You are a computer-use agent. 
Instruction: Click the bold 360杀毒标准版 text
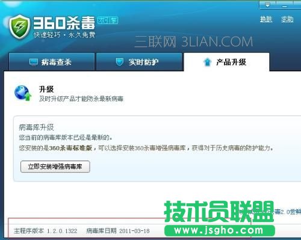[x=70, y=148]
